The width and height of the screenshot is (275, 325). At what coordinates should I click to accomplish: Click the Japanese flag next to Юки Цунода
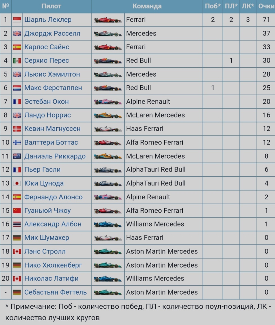tap(17, 183)
